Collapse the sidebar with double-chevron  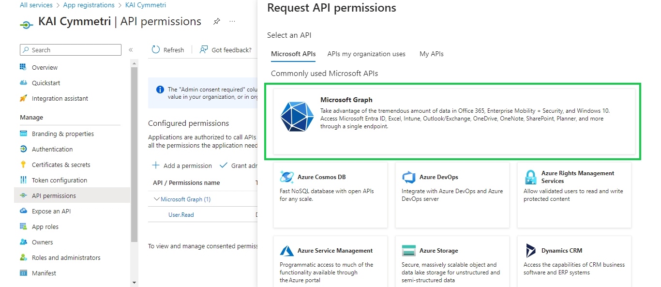click(131, 50)
